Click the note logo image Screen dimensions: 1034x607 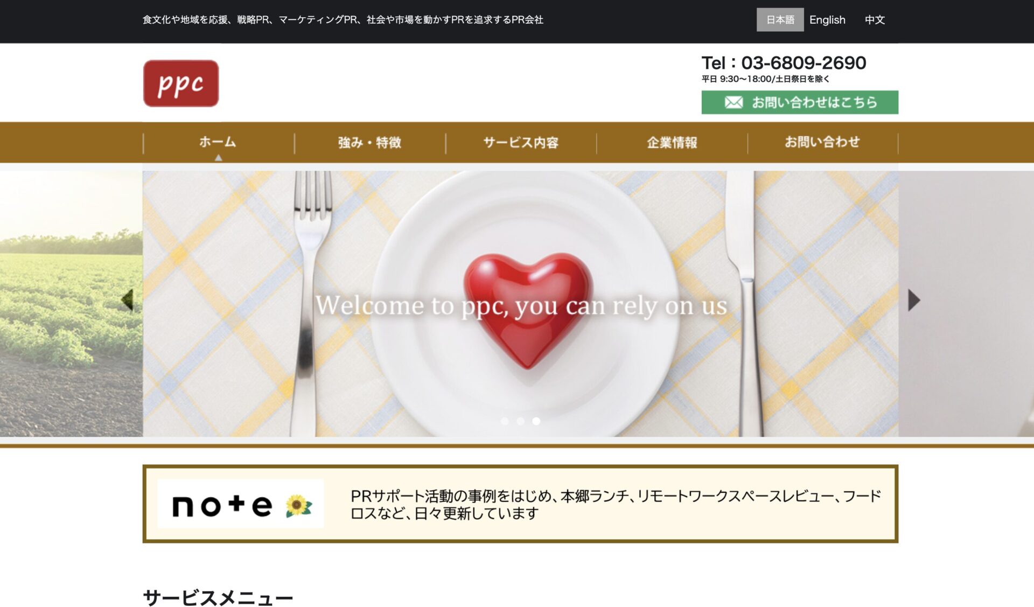pyautogui.click(x=240, y=504)
